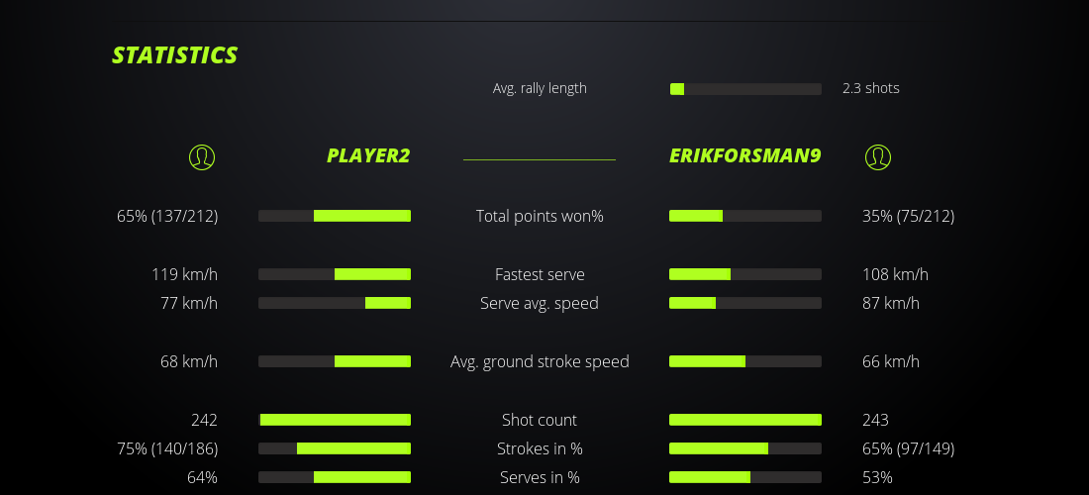Click the Shot count label
The width and height of the screenshot is (1089, 495).
540,420
